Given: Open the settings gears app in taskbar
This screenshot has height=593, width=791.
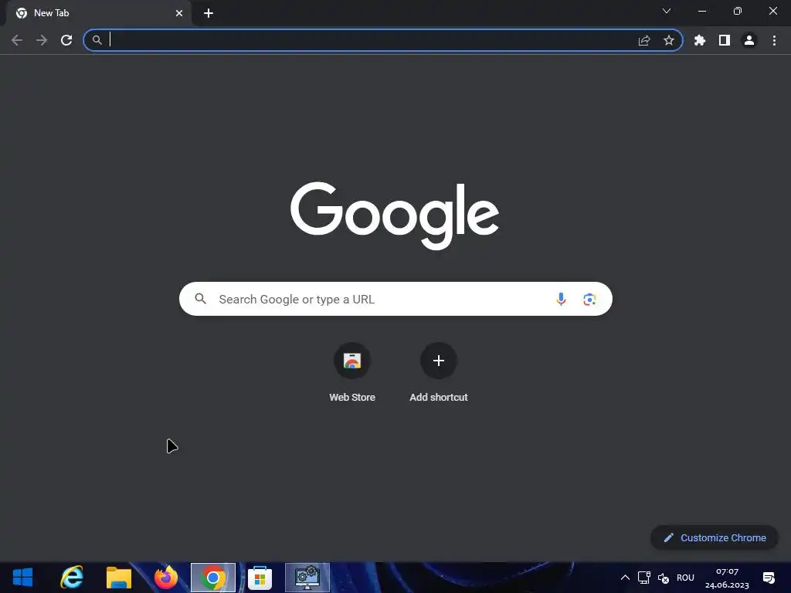Looking at the screenshot, I should click(307, 578).
